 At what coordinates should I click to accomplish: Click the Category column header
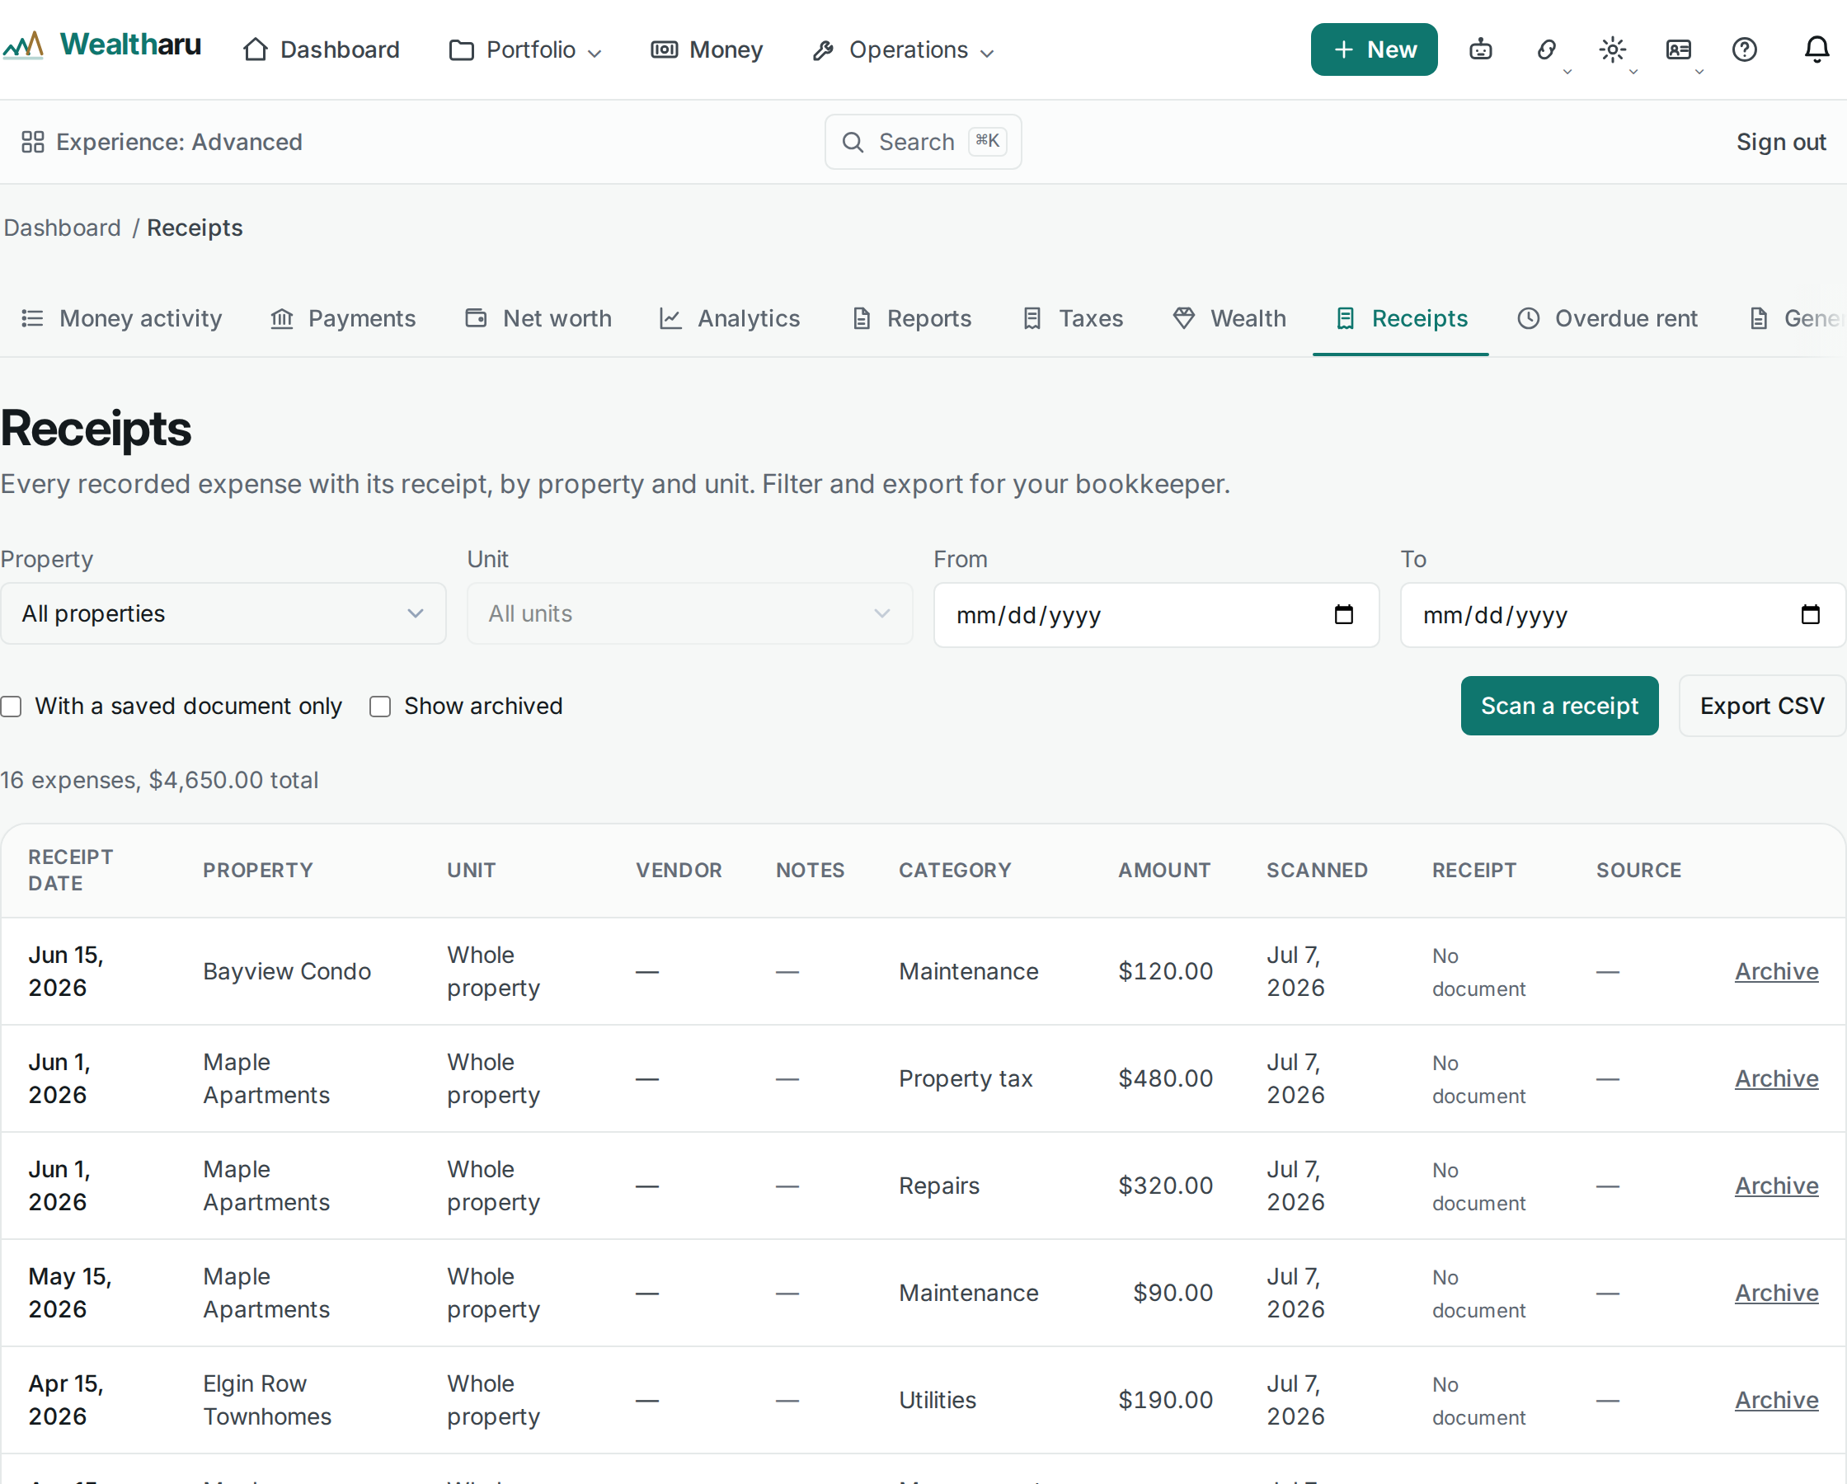954,871
